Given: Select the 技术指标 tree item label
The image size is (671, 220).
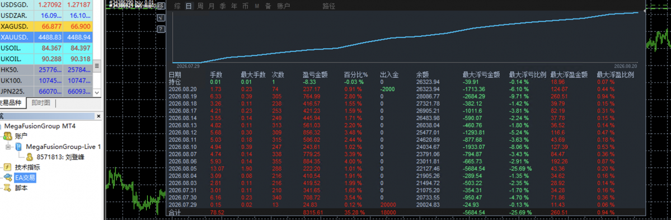Looking at the screenshot, I should tap(27, 167).
